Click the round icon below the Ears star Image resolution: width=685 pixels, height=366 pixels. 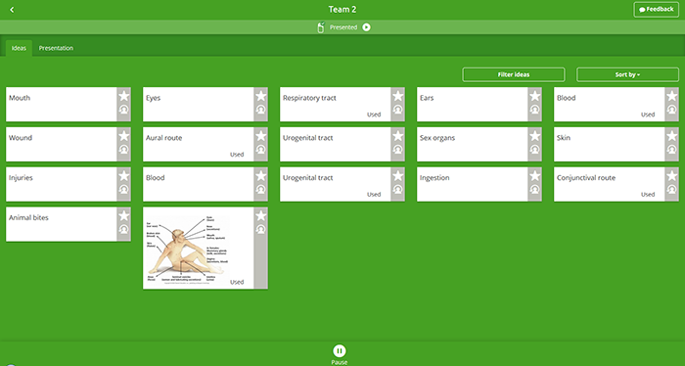click(x=534, y=110)
